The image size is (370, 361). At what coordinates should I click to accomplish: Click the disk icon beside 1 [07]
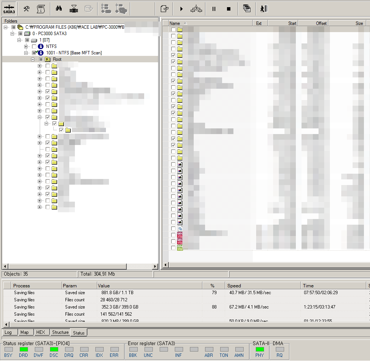point(34,40)
